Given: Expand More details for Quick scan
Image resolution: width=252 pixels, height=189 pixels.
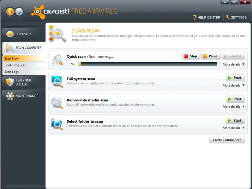Looking at the screenshot, I should (234, 64).
